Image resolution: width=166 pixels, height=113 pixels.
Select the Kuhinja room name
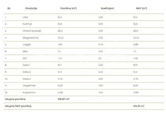point(27,24)
